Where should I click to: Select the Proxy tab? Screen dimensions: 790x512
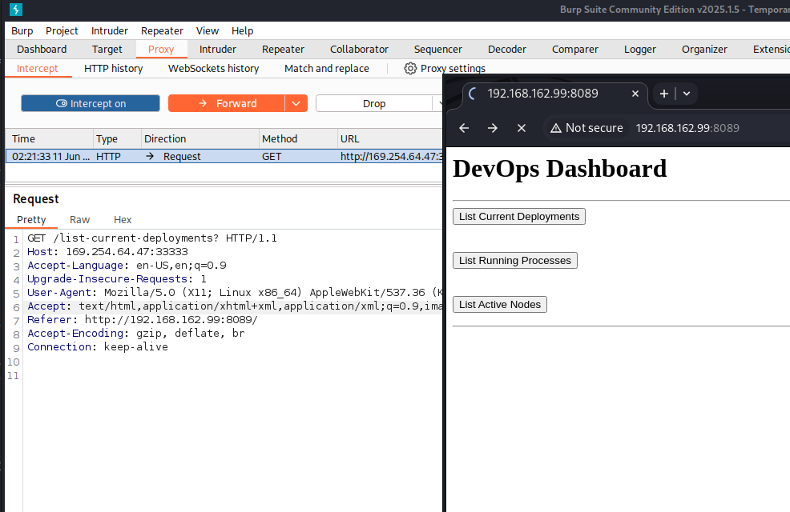[161, 50]
